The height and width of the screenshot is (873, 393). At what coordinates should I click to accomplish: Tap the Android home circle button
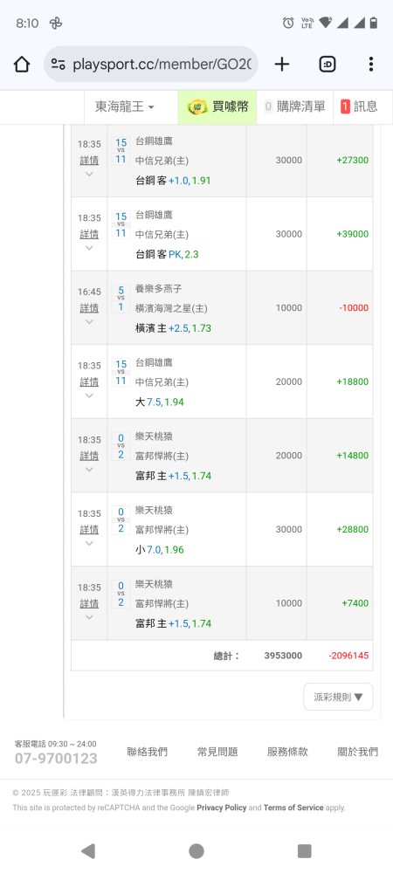pyautogui.click(x=196, y=850)
